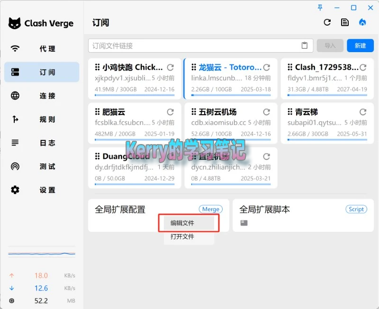This screenshot has height=309, width=379.
Task: Click the small console icon under 全局扩展脚本
Action: 244,223
